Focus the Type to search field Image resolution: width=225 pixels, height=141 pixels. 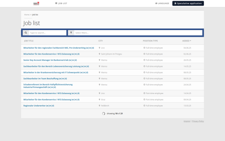point(48,33)
